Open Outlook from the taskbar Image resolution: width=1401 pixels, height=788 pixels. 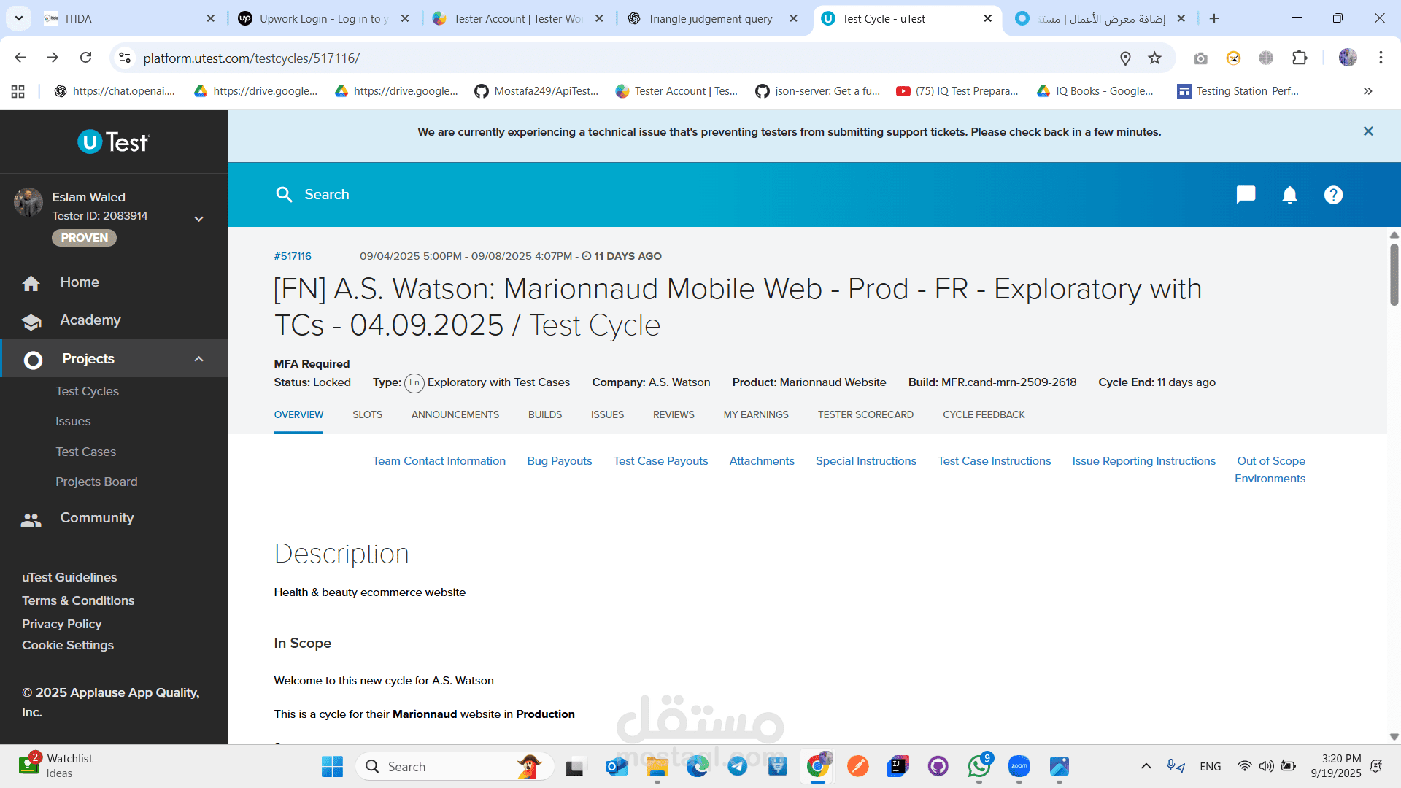(x=617, y=766)
